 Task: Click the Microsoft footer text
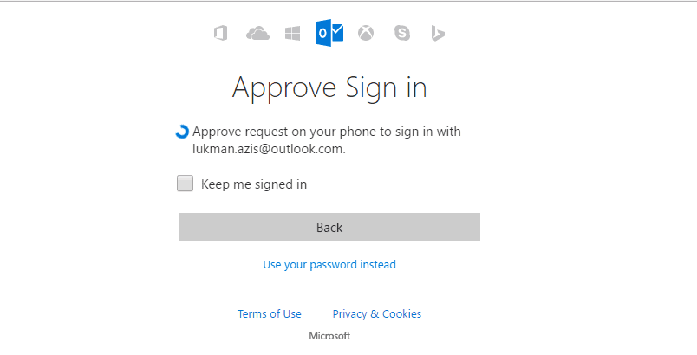click(329, 336)
